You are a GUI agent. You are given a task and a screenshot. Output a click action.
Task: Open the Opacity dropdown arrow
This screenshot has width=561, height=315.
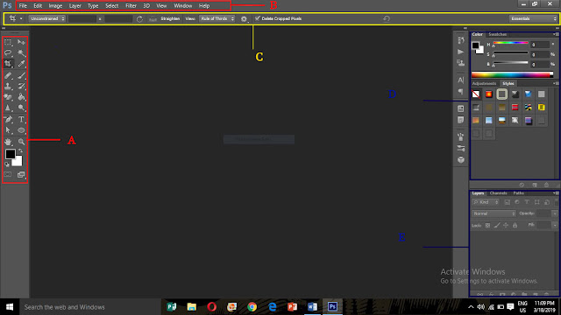pos(555,213)
